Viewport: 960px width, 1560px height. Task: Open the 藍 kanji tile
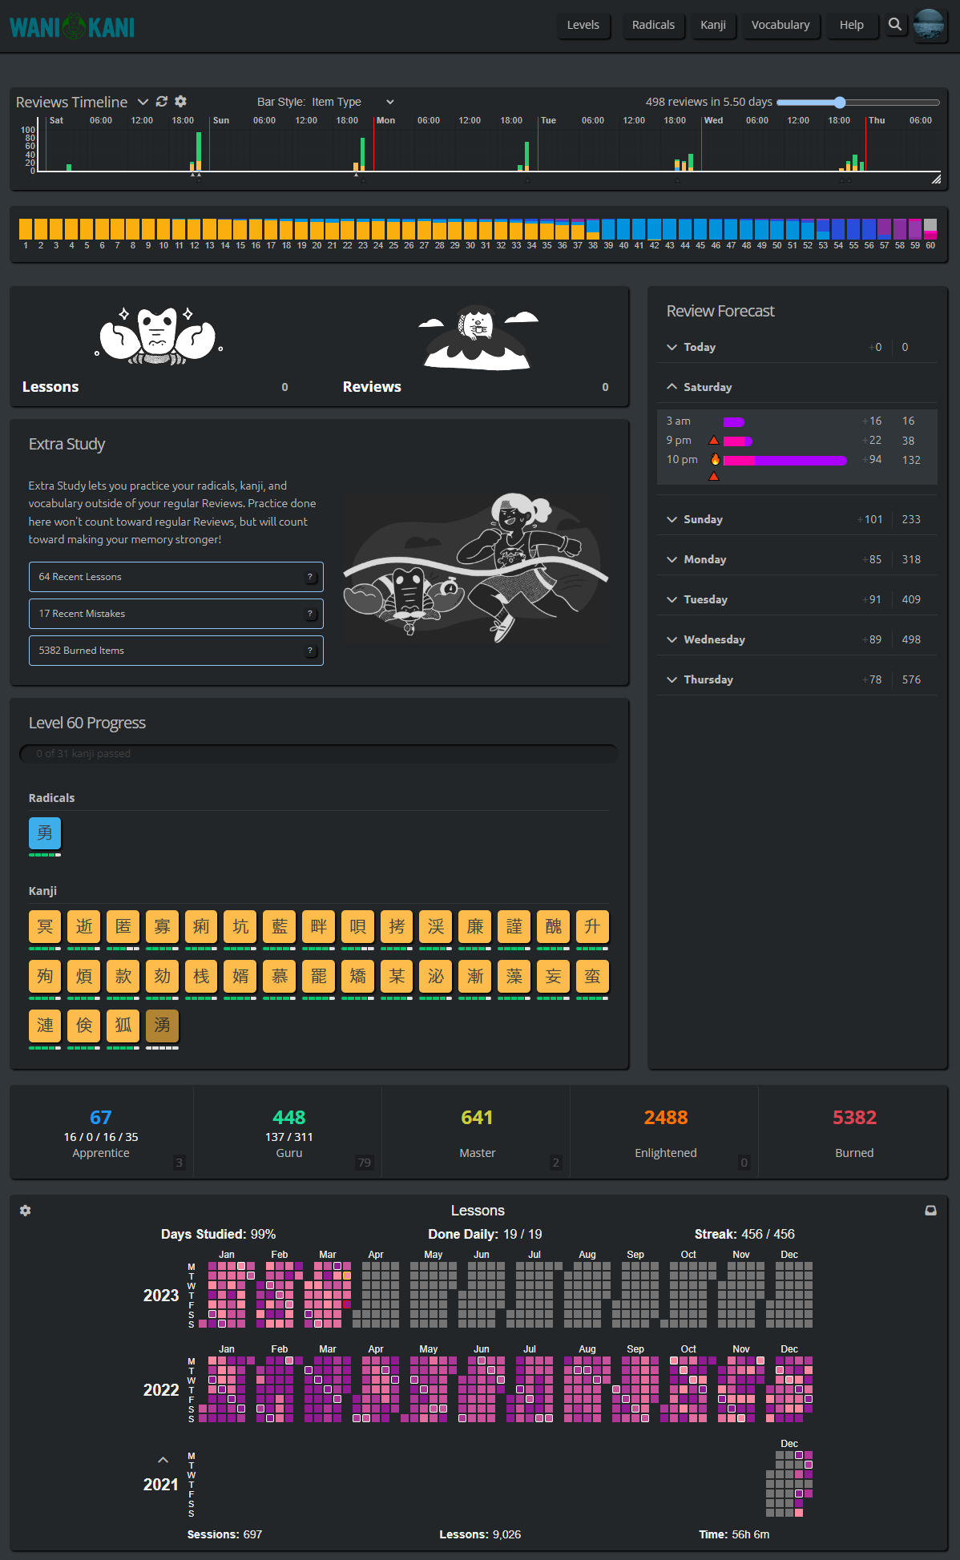click(280, 927)
